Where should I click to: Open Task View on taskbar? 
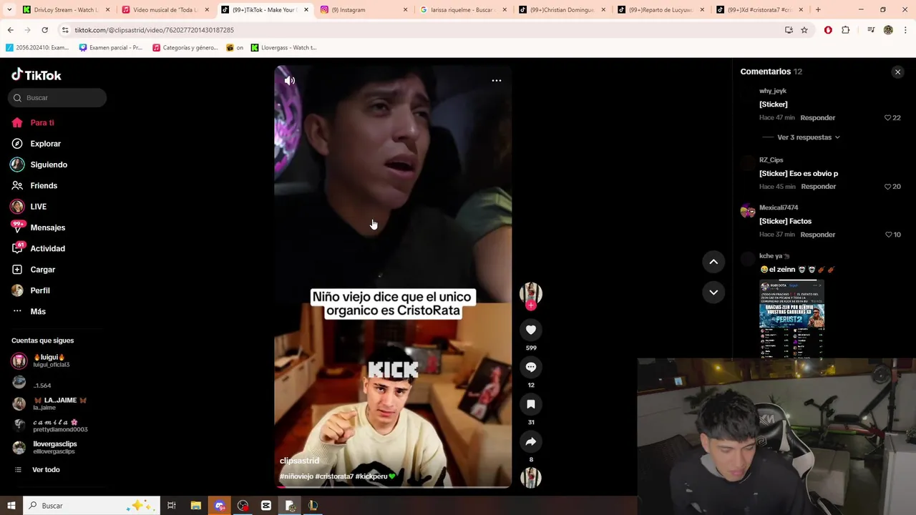pyautogui.click(x=172, y=506)
